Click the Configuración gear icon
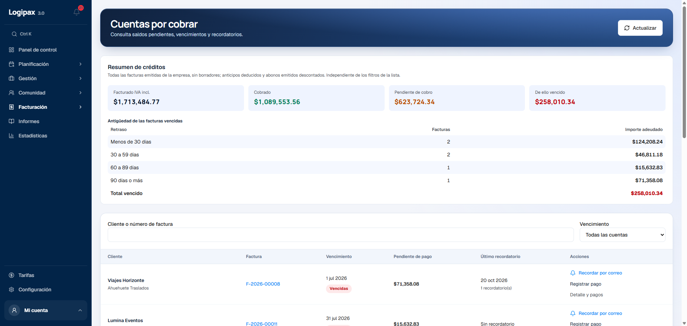Image resolution: width=687 pixels, height=326 pixels. tap(11, 289)
